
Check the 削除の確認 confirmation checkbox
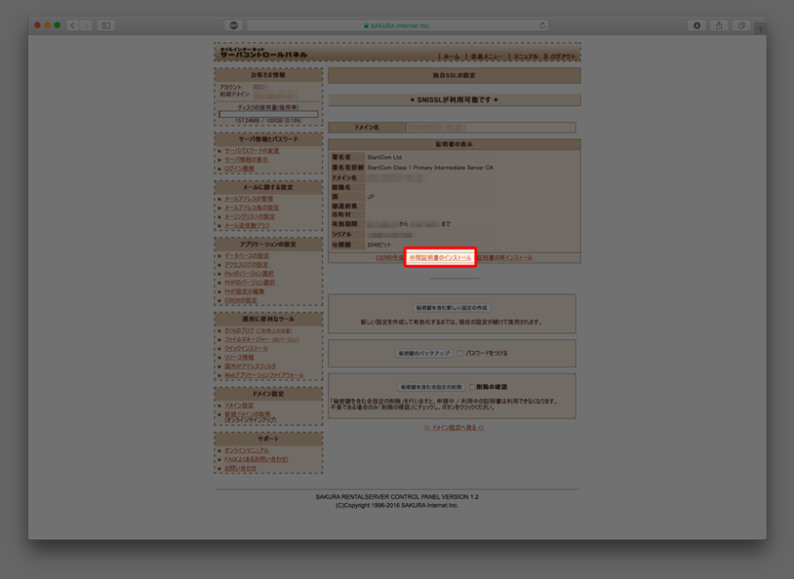(472, 387)
